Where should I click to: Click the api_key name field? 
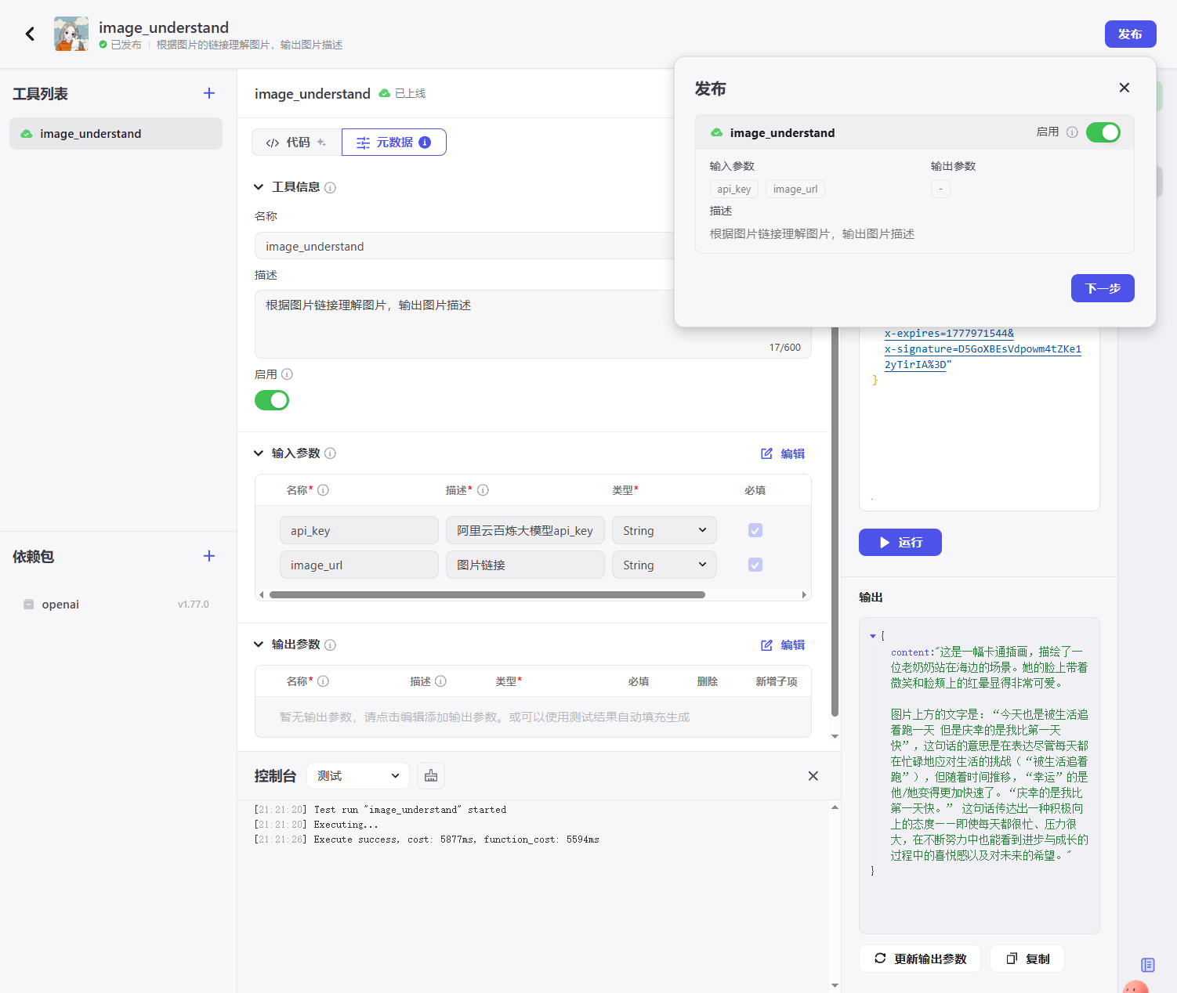click(x=359, y=530)
